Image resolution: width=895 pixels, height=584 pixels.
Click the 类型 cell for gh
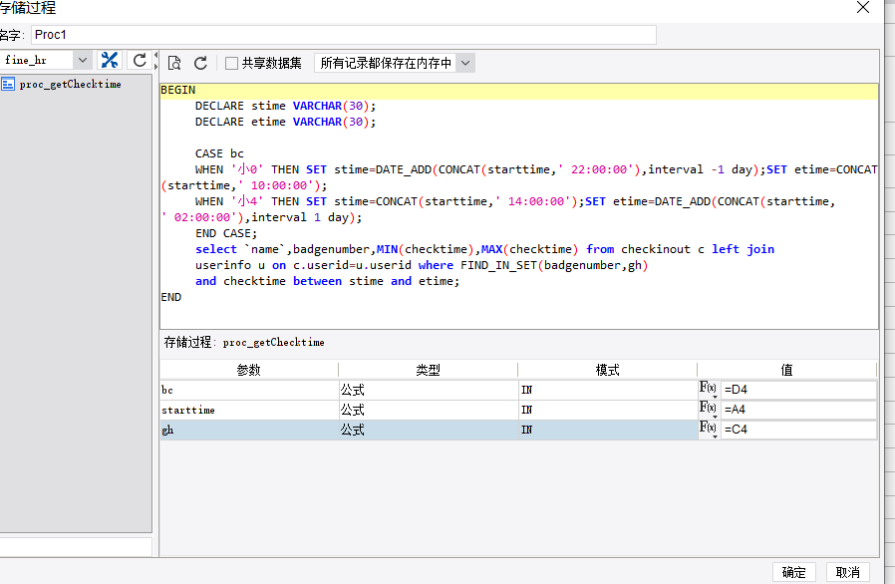point(429,430)
